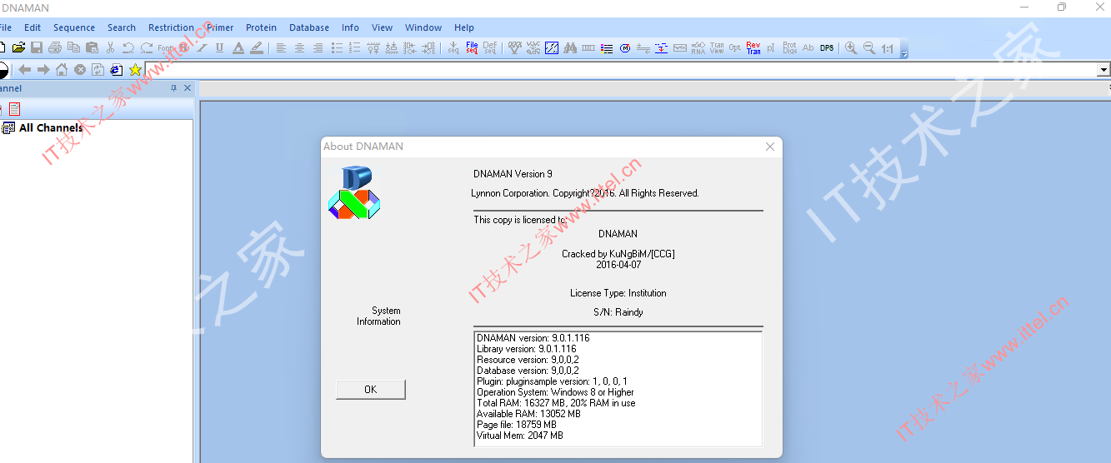Click the colored list lines icon
Image resolution: width=1111 pixels, height=463 pixels.
click(607, 48)
